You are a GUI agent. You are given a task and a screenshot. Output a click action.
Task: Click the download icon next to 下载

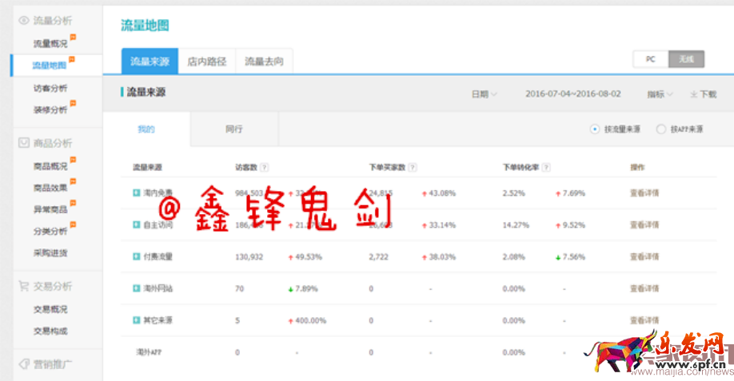tap(693, 94)
